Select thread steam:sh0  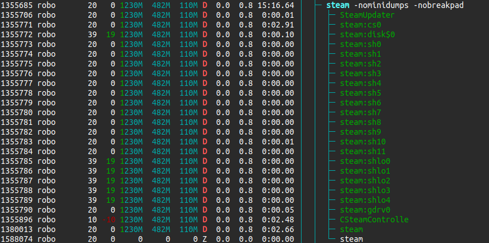[361, 44]
